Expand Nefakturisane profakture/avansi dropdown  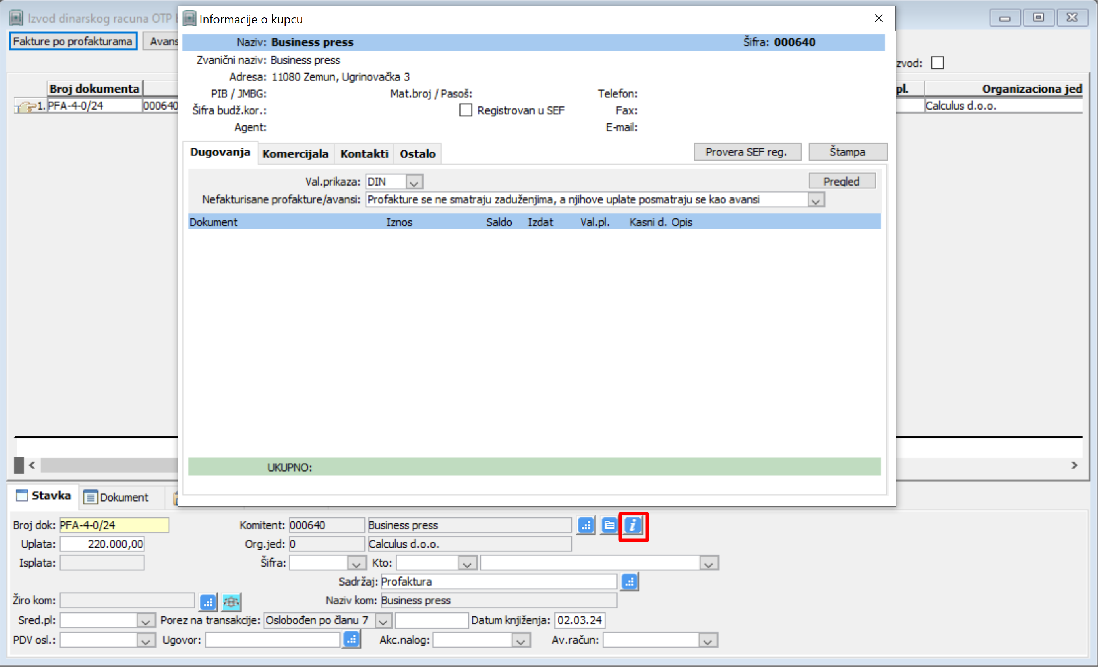[x=815, y=200]
